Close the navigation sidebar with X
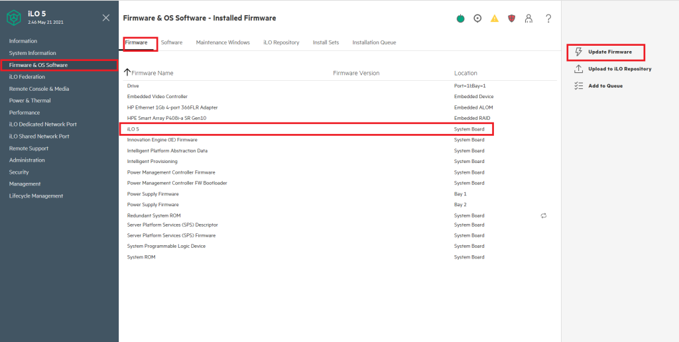 pos(106,18)
